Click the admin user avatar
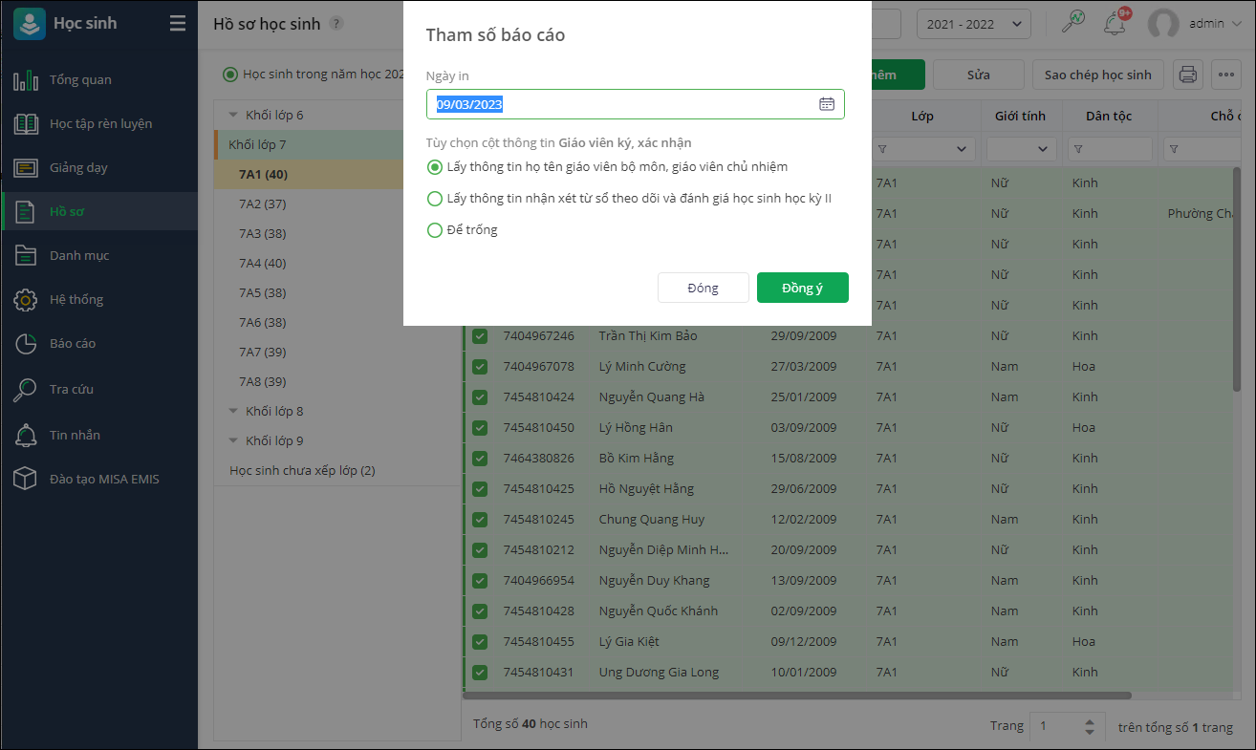Viewport: 1256px width, 750px height. (x=1163, y=24)
